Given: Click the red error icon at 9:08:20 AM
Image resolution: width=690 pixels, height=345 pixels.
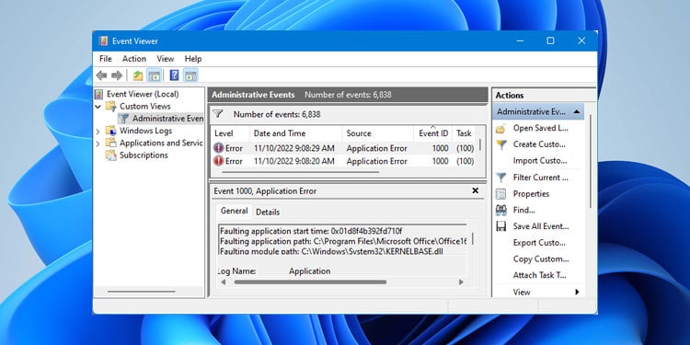Looking at the screenshot, I should pyautogui.click(x=218, y=161).
